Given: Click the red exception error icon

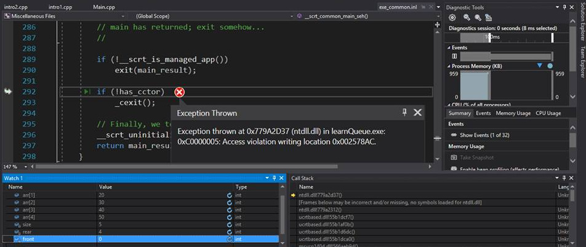Looking at the screenshot, I should 179,92.
